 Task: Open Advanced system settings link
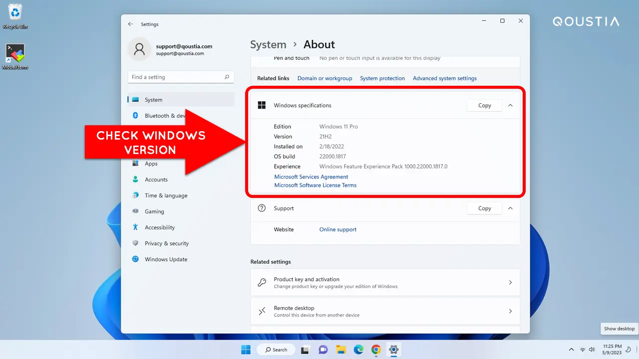pos(445,78)
